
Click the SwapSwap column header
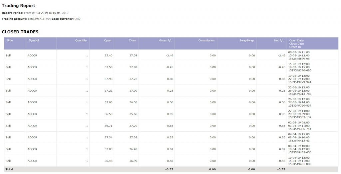click(247, 41)
